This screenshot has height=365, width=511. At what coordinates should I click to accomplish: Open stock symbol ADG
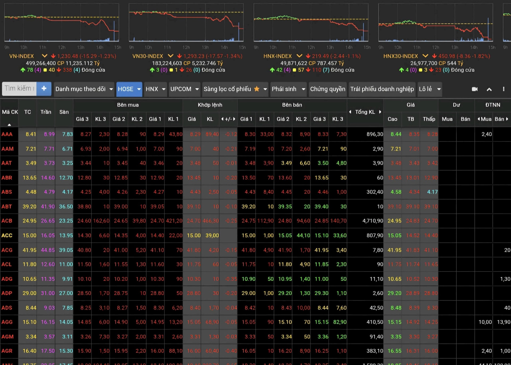[x=7, y=279]
